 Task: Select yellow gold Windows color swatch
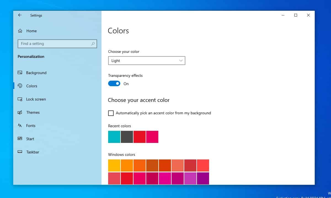pyautogui.click(x=114, y=166)
